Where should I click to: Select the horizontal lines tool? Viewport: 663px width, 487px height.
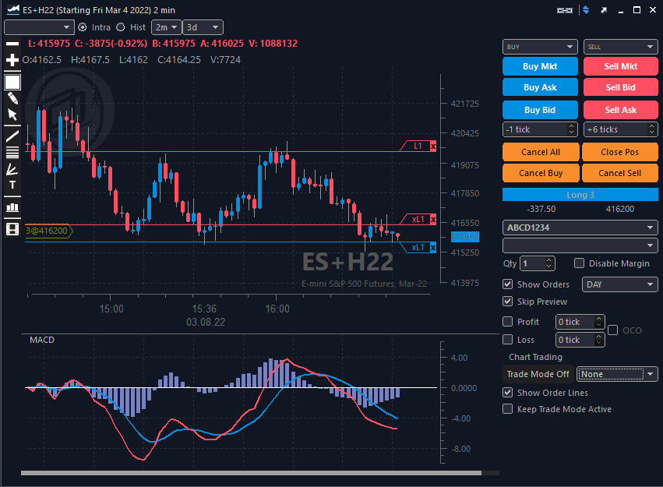(x=12, y=152)
